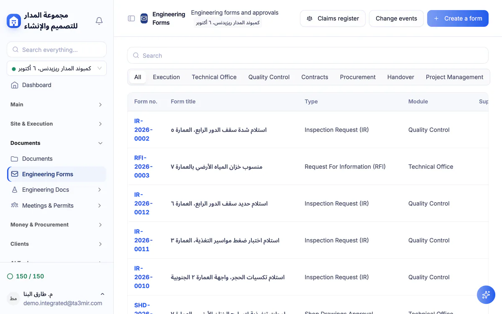Click the credits circle icon beside 150 / 150
Viewport: 502px width, 314px height.
(x=10, y=276)
